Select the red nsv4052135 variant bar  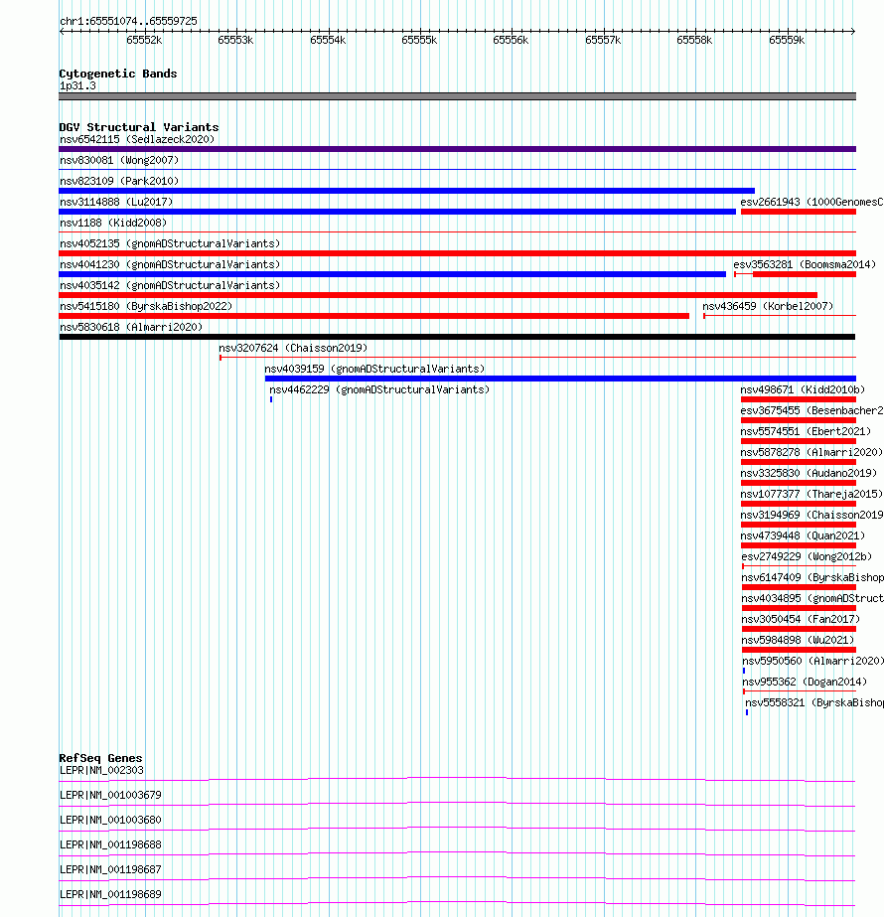(x=457, y=253)
